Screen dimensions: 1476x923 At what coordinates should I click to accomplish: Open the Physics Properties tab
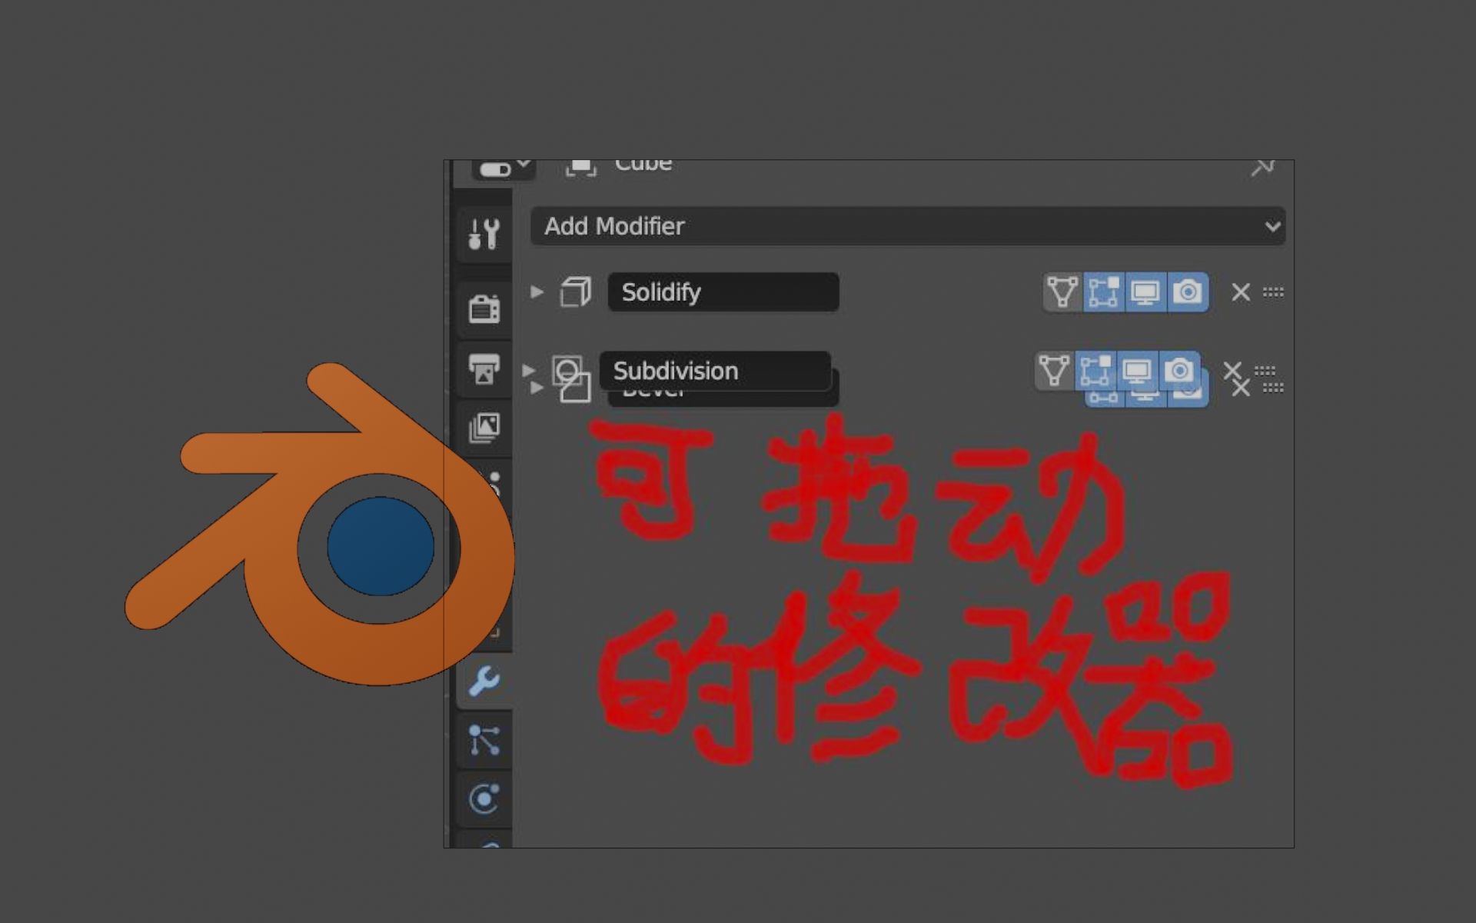coord(484,798)
